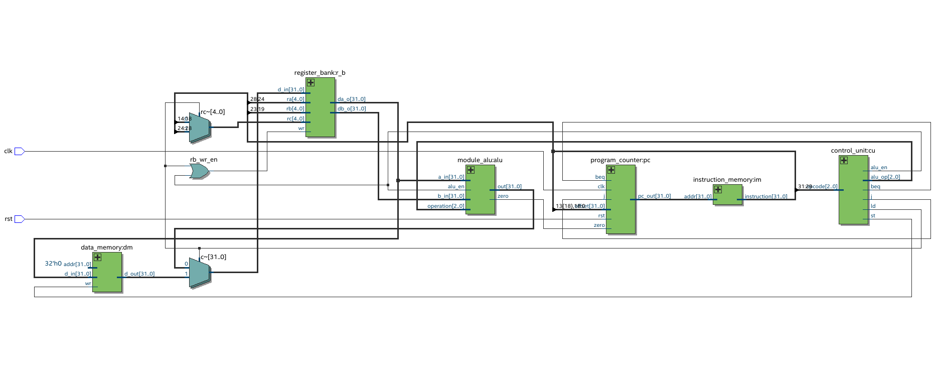Select the rc~[4..0] multiplexer symbol
The height and width of the screenshot is (373, 936).
(200, 128)
